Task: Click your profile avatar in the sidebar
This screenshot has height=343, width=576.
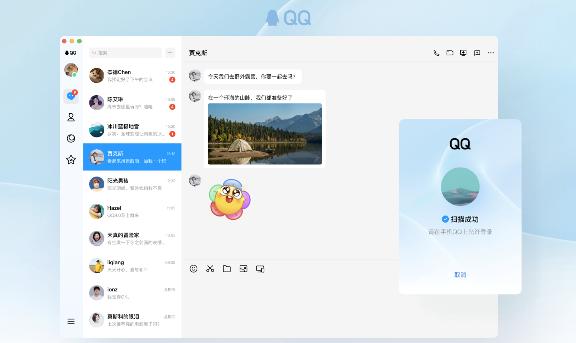Action: coord(71,70)
